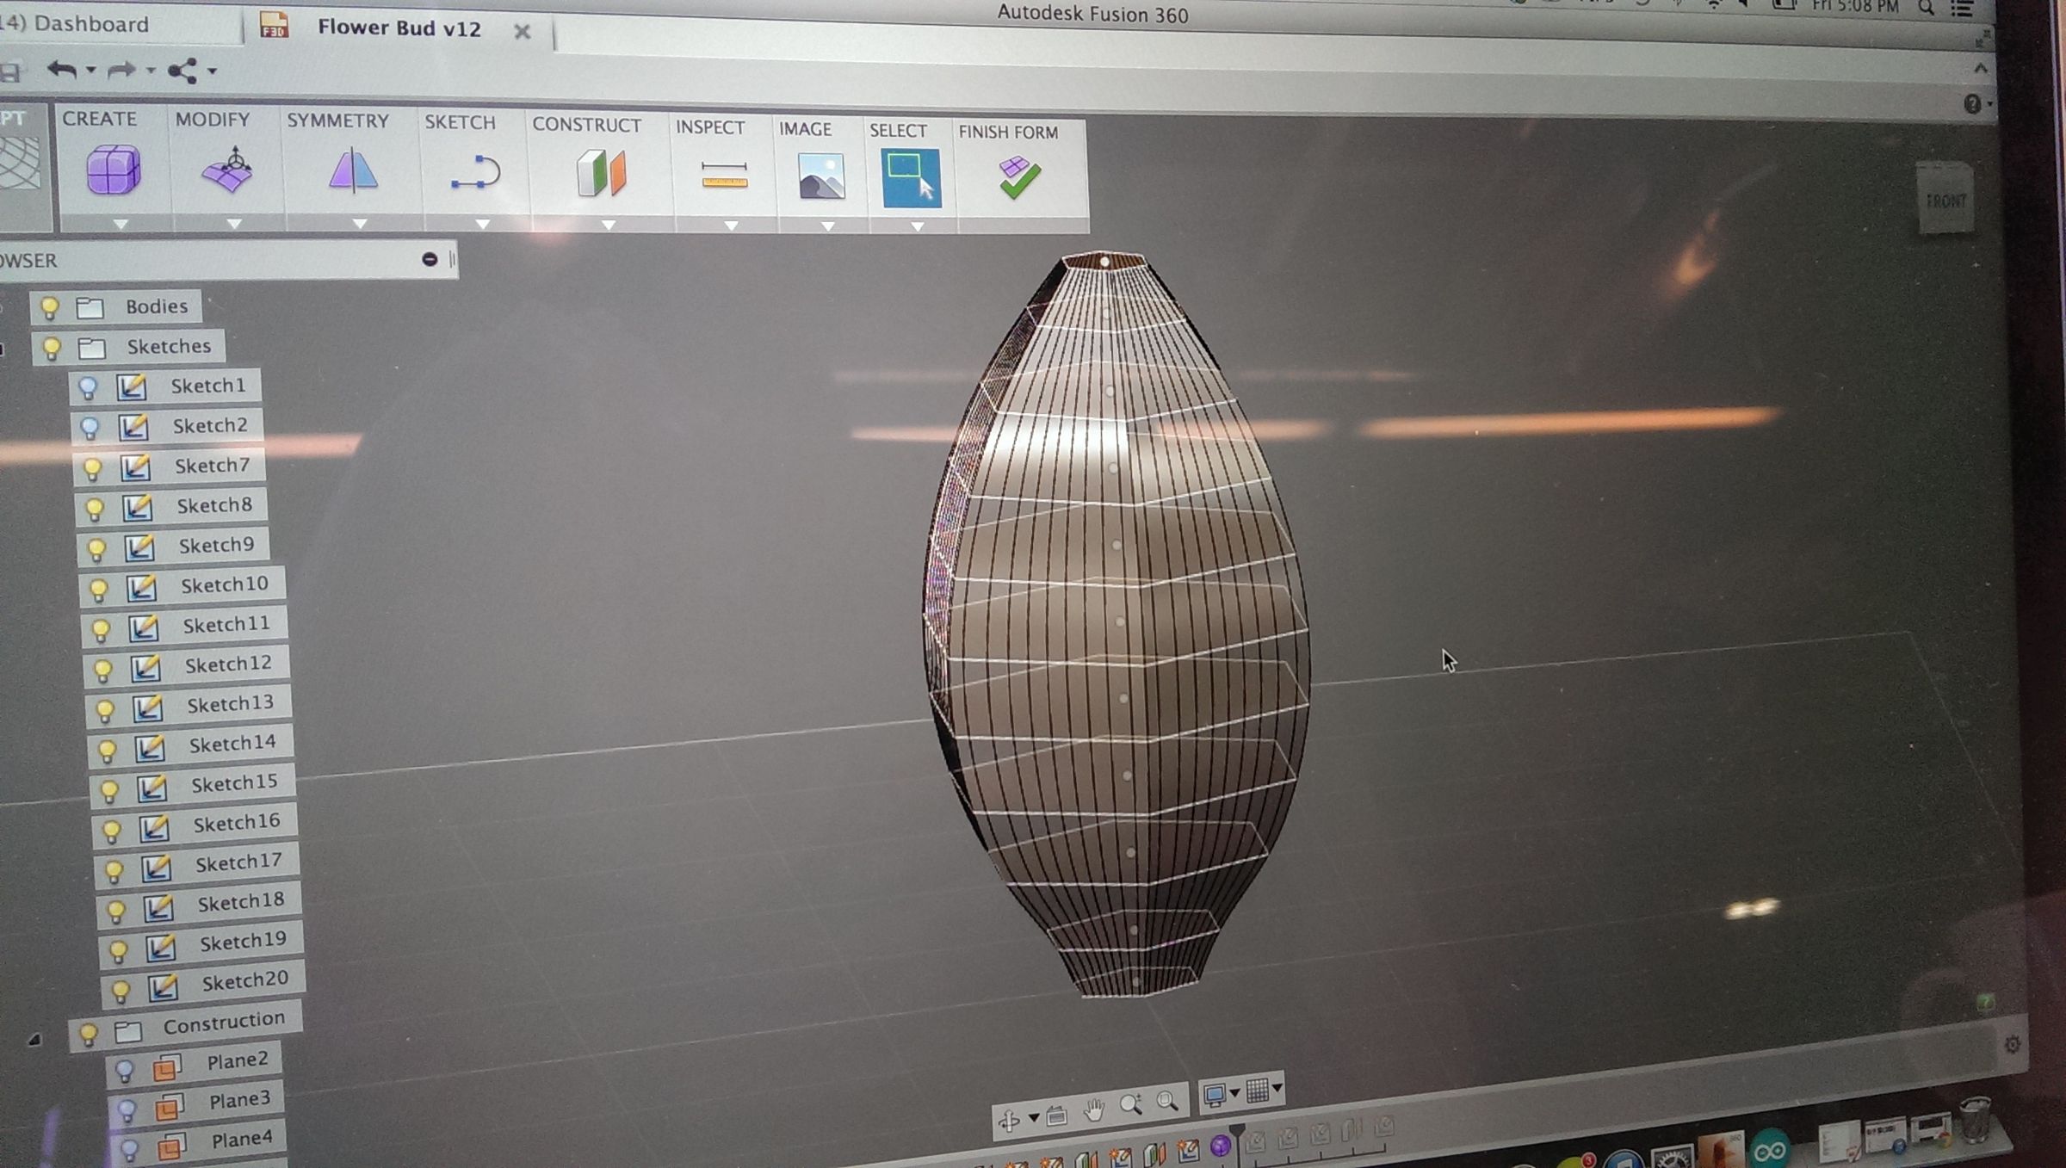Open the Sketch line tool icon
Viewport: 2066px width, 1168px height.
pos(476,173)
